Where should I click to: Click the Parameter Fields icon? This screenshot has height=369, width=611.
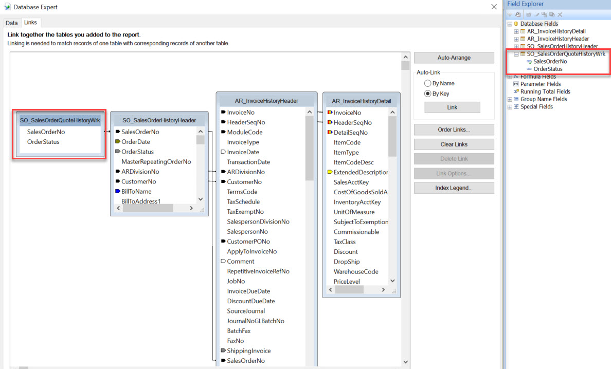coord(516,84)
